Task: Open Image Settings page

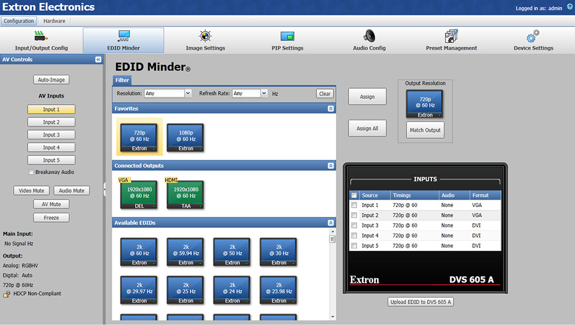Action: coord(205,41)
